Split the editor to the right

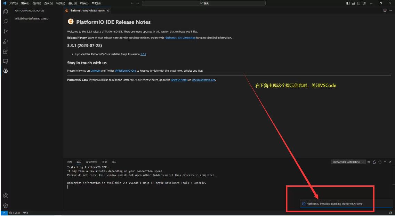385,10
